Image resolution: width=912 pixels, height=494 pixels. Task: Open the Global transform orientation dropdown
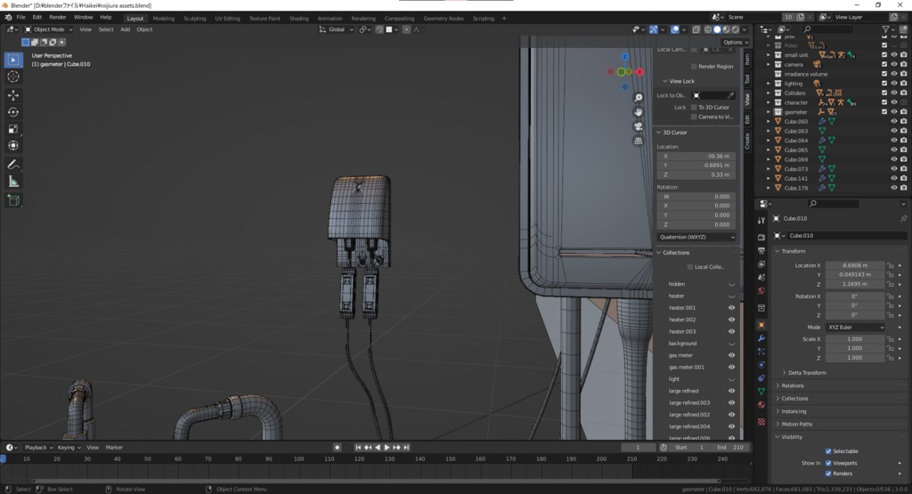pos(336,29)
